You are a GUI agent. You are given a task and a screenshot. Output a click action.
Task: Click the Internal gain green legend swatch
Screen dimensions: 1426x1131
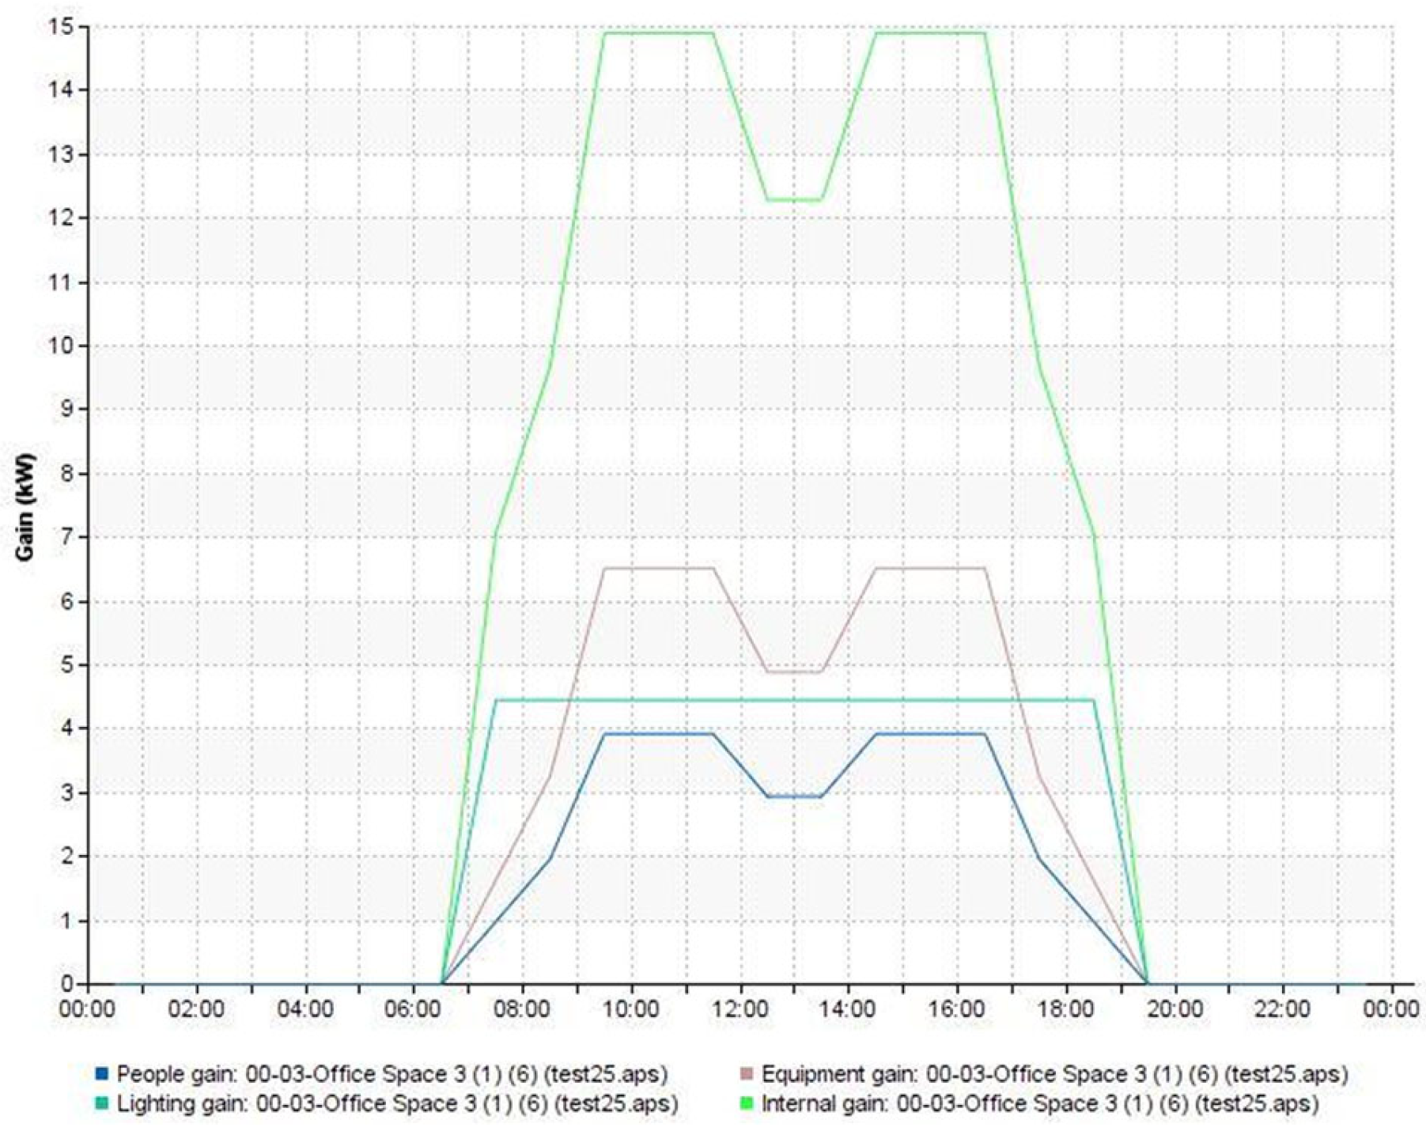[746, 1104]
